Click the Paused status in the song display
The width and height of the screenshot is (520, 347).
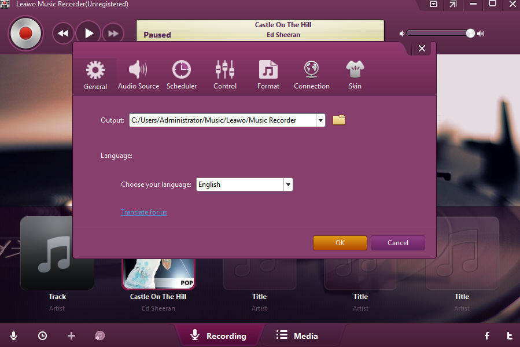pyautogui.click(x=157, y=35)
